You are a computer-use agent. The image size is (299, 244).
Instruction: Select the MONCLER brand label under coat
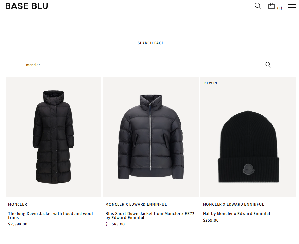(x=18, y=204)
